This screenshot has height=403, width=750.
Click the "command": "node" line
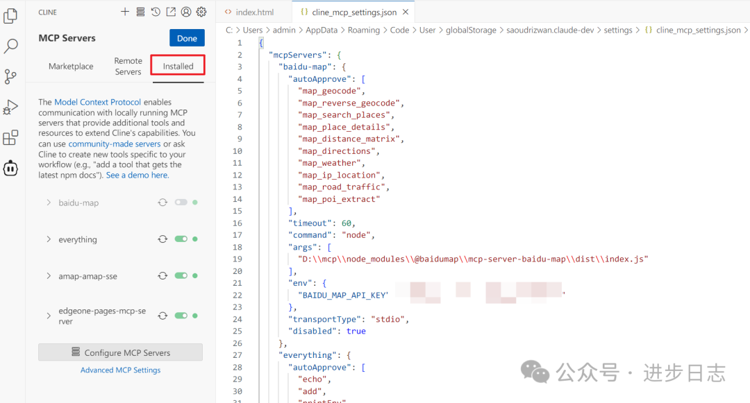click(331, 235)
